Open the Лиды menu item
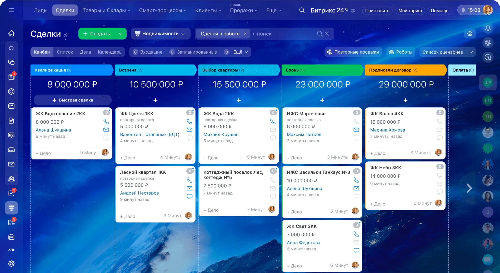Image resolution: width=500 pixels, height=273 pixels. 41,10
